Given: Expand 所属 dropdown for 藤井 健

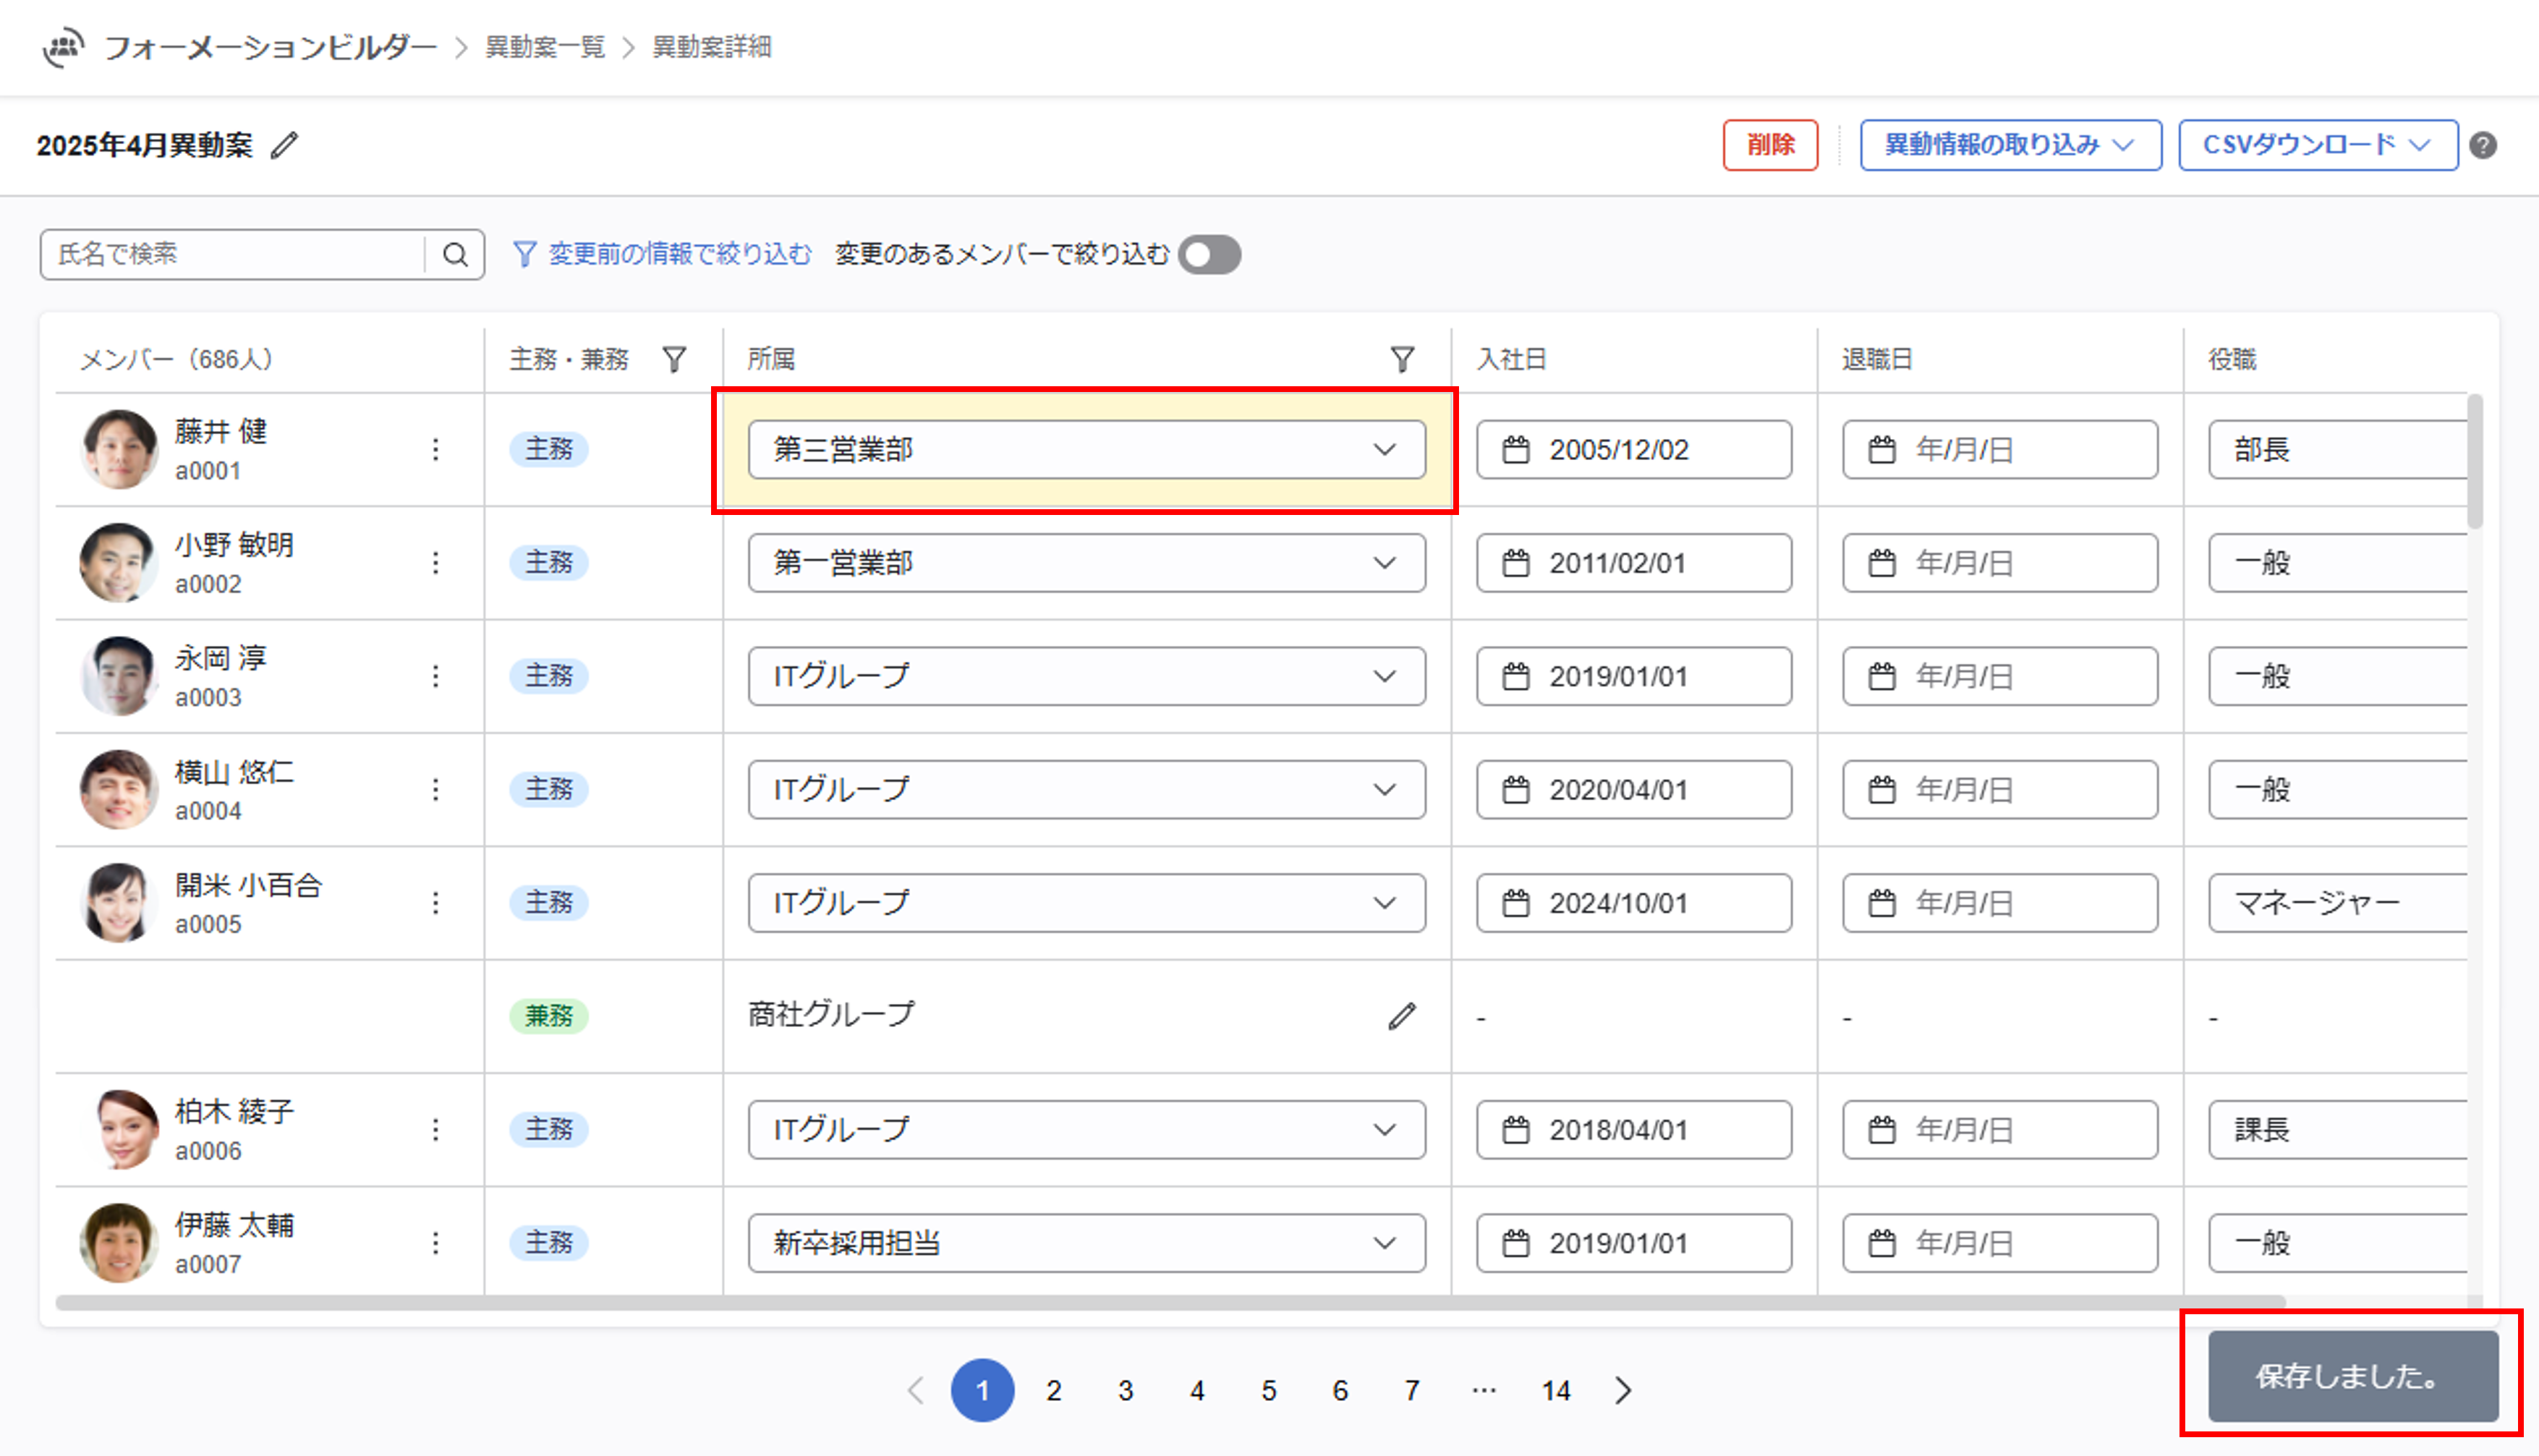Looking at the screenshot, I should (x=1086, y=449).
